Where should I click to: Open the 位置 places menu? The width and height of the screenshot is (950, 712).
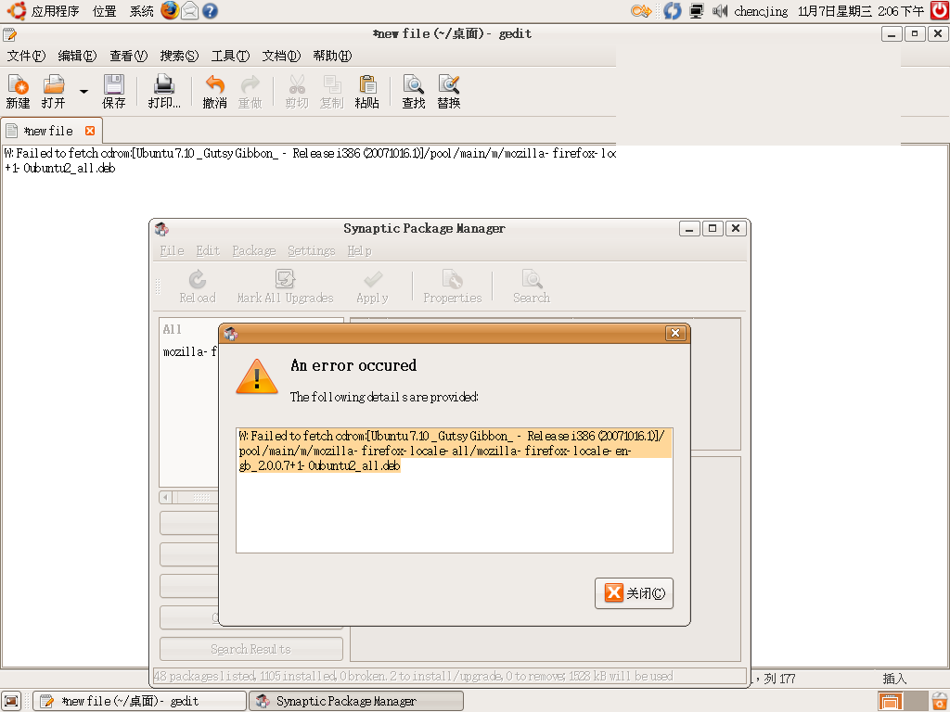coord(104,11)
